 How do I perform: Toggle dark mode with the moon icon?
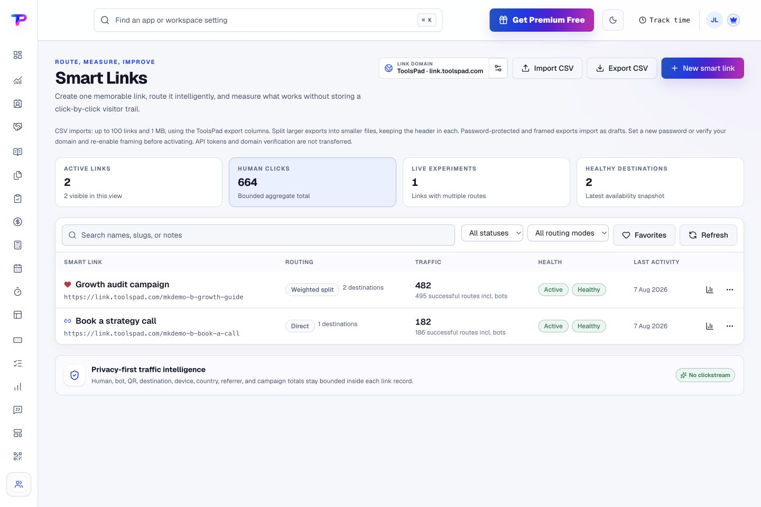click(x=613, y=20)
